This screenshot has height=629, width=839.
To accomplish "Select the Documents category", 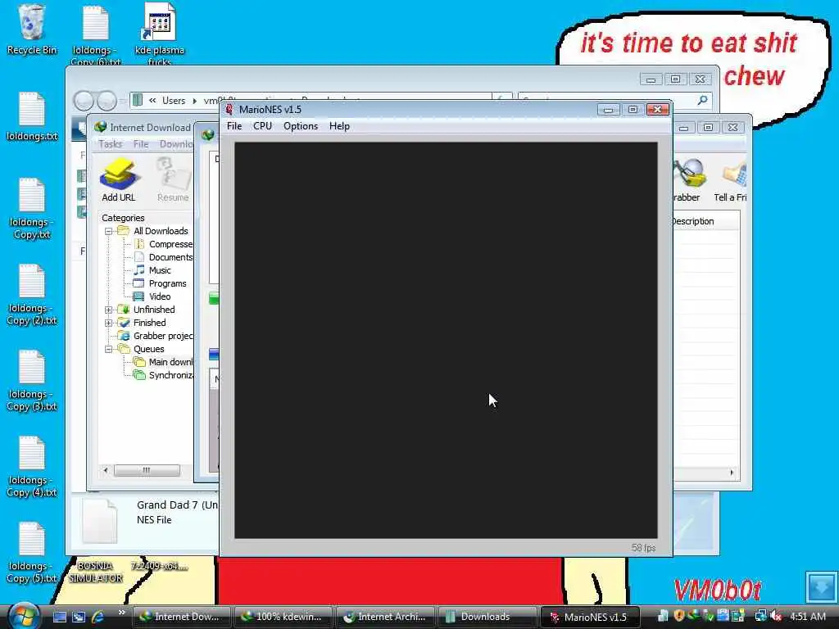I will [163, 257].
